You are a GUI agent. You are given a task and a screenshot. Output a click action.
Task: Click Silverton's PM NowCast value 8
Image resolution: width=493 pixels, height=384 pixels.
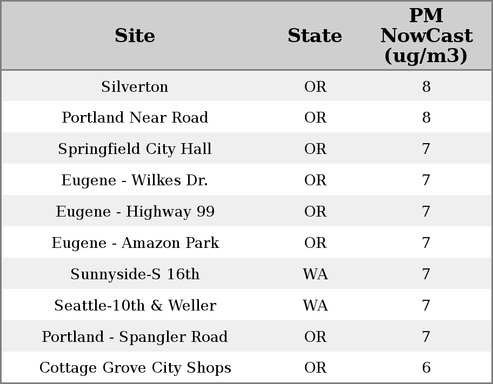(426, 86)
